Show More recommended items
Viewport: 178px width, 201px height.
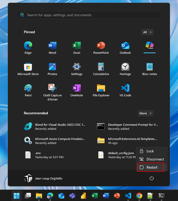click(x=146, y=113)
